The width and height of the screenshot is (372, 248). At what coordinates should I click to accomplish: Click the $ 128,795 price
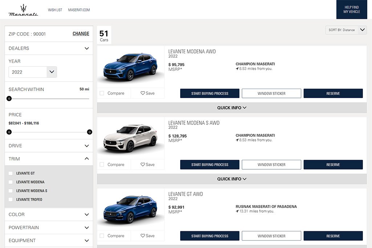177,136
